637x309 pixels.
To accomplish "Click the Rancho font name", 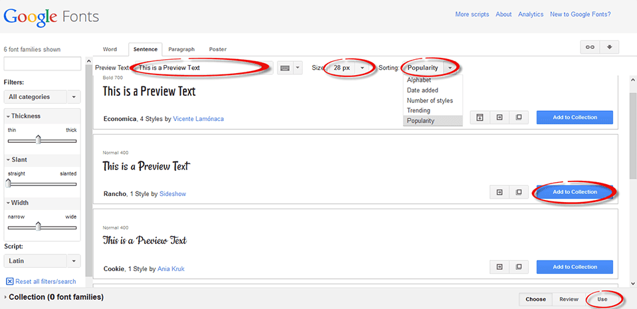I will [115, 193].
